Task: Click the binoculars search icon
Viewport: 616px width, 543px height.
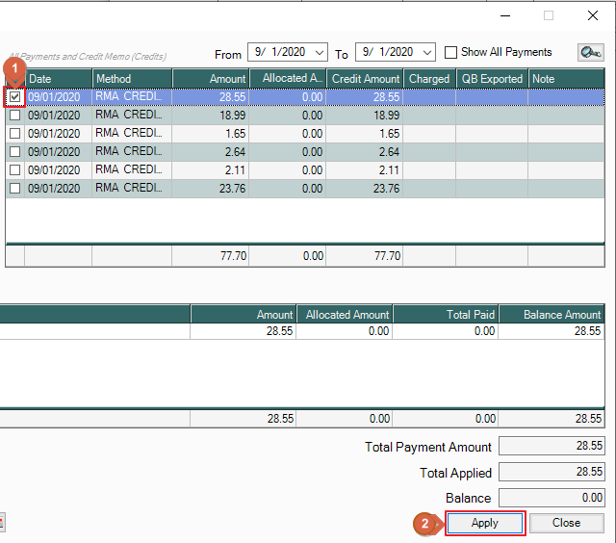Action: pyautogui.click(x=590, y=52)
